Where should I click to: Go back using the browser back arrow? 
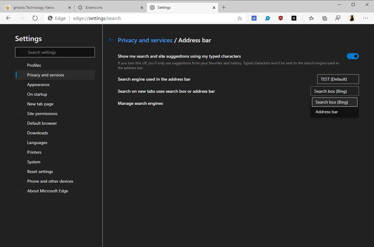(8, 18)
